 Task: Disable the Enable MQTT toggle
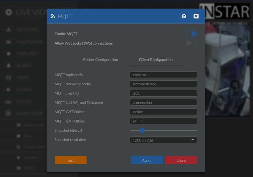click(x=191, y=34)
